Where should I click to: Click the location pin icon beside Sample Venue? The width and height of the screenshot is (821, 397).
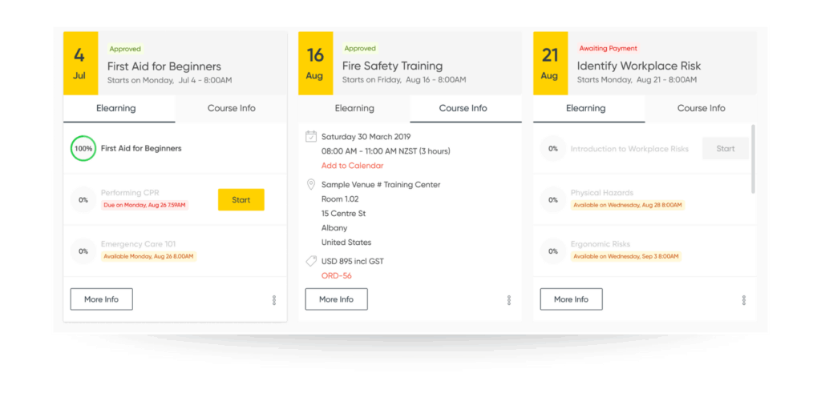coord(311,184)
